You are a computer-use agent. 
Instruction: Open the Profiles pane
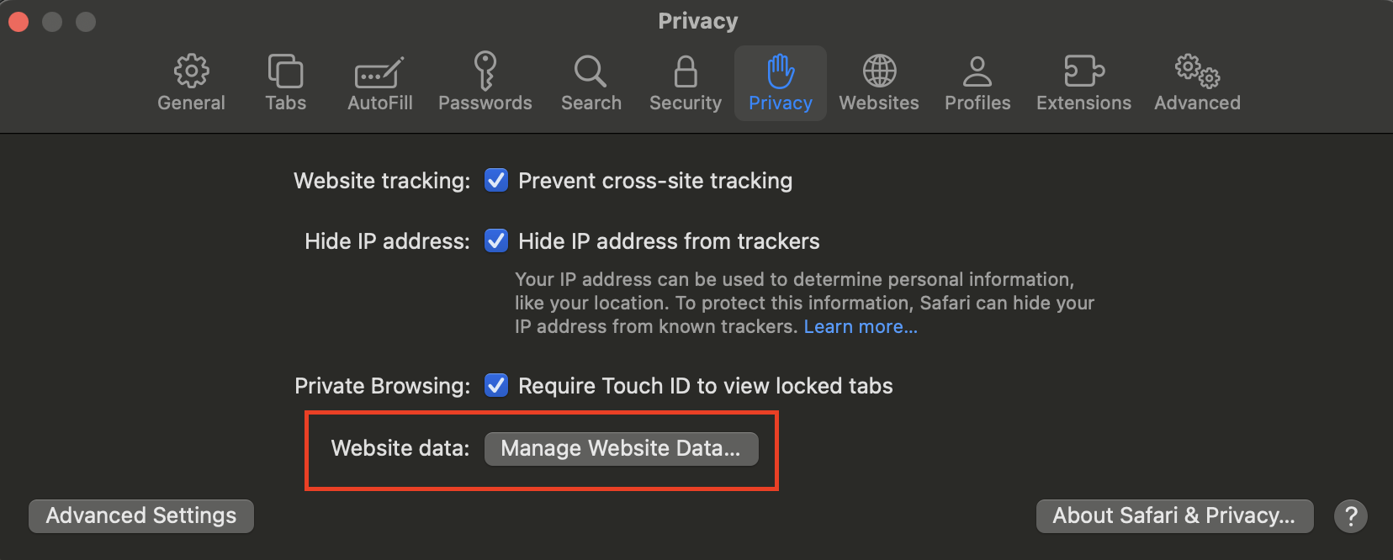click(x=977, y=82)
